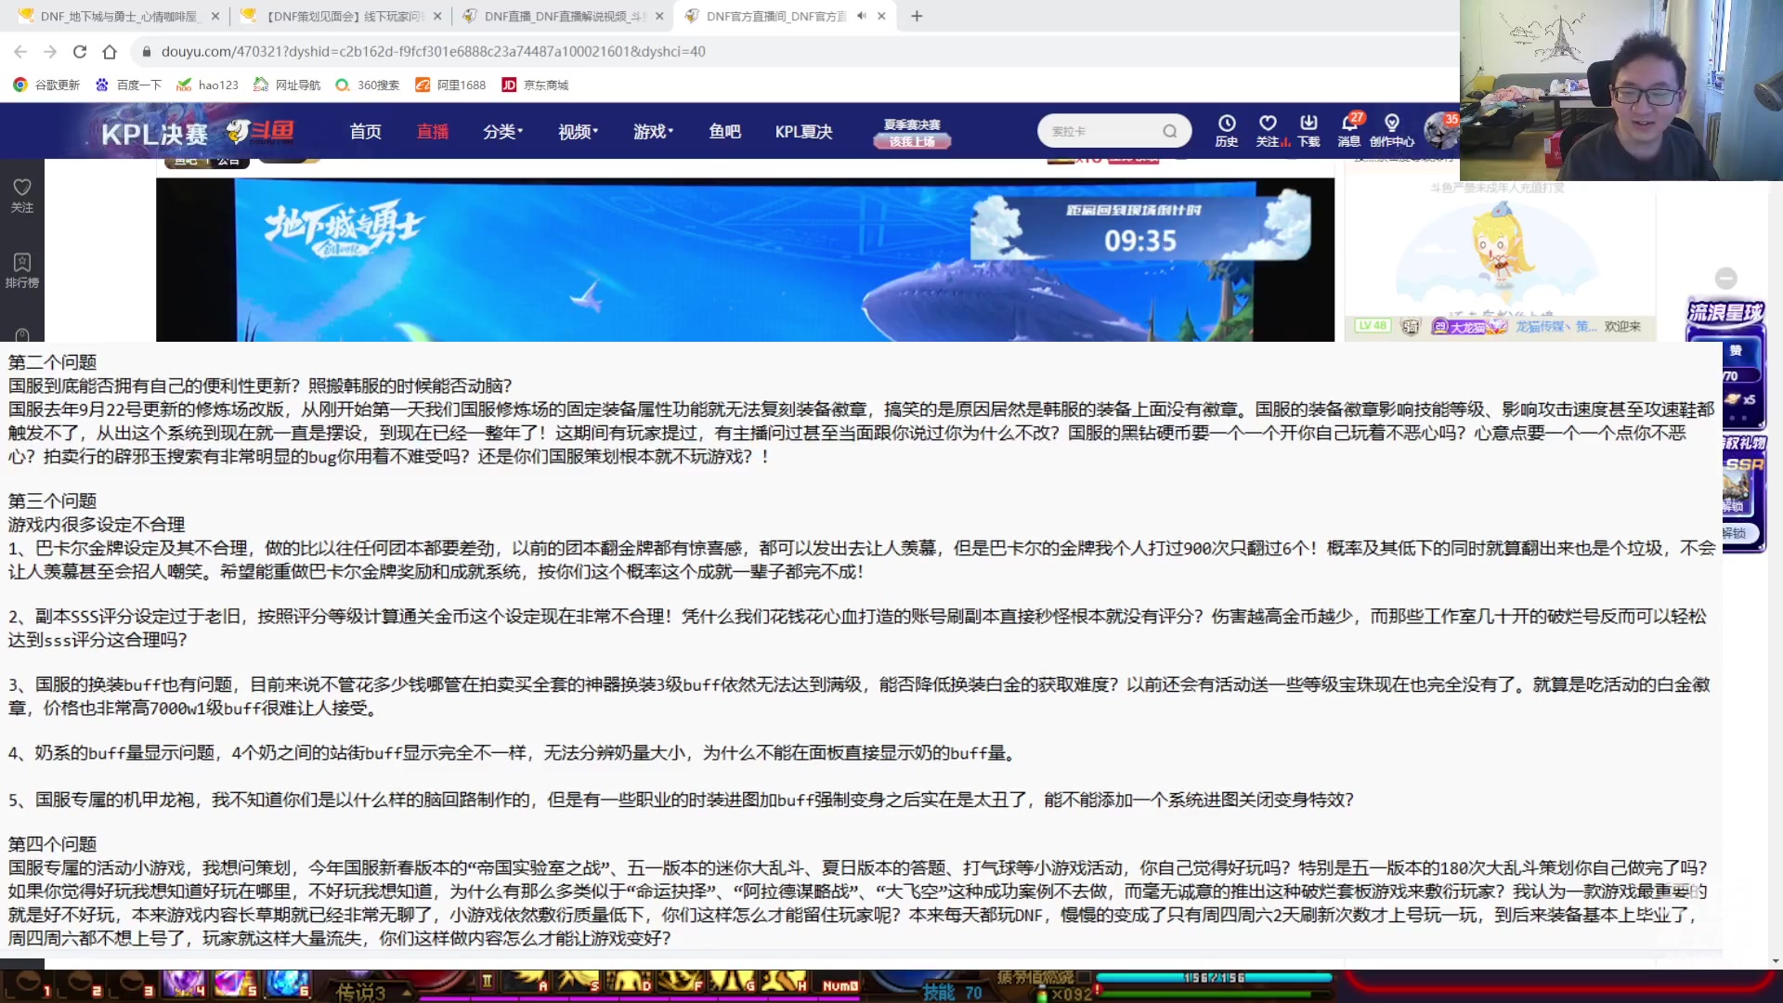Open the 下载 download icon
This screenshot has height=1003, width=1783.
(1308, 130)
